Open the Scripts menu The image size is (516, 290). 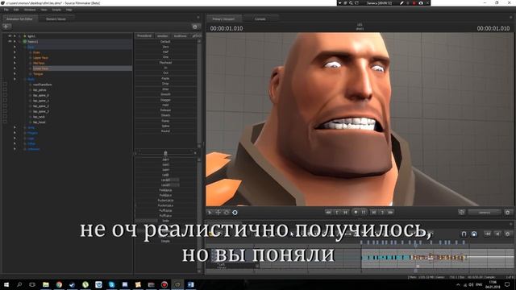point(56,10)
